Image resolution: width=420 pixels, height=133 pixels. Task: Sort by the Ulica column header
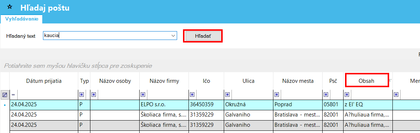point(249,81)
